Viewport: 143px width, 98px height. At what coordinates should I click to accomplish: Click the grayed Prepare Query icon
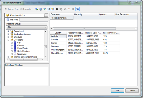pos(65,9)
